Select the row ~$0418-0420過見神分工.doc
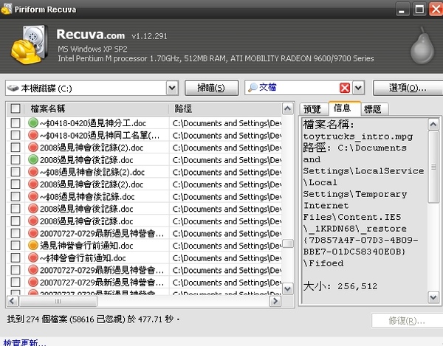Image resolution: width=443 pixels, height=346 pixels. pos(144,122)
